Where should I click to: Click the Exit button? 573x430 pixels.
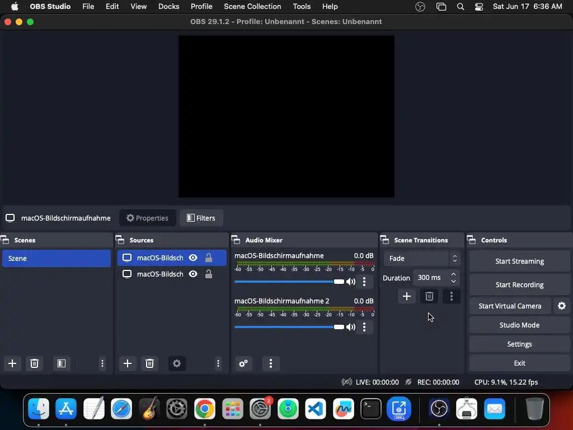[520, 363]
